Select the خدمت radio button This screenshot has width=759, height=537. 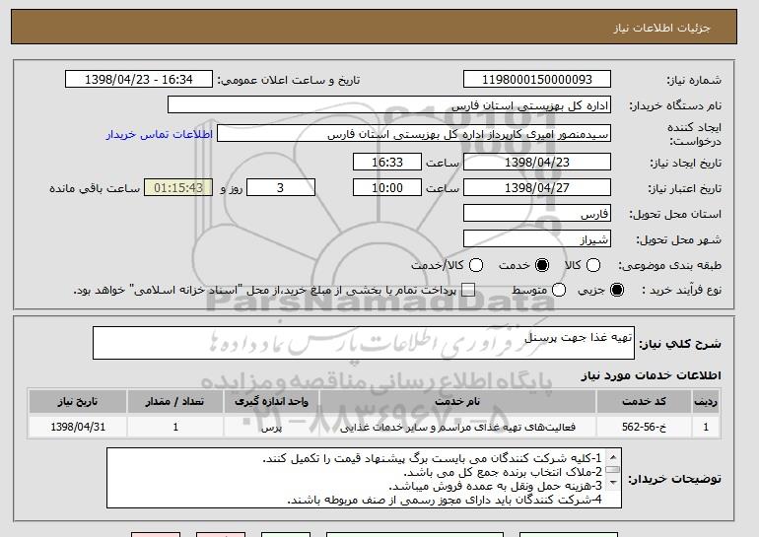542,265
